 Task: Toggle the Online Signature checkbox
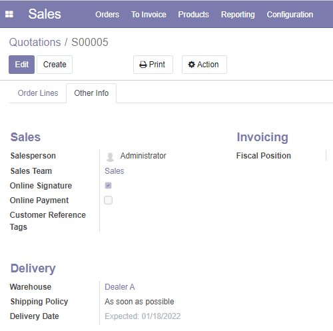(108, 185)
